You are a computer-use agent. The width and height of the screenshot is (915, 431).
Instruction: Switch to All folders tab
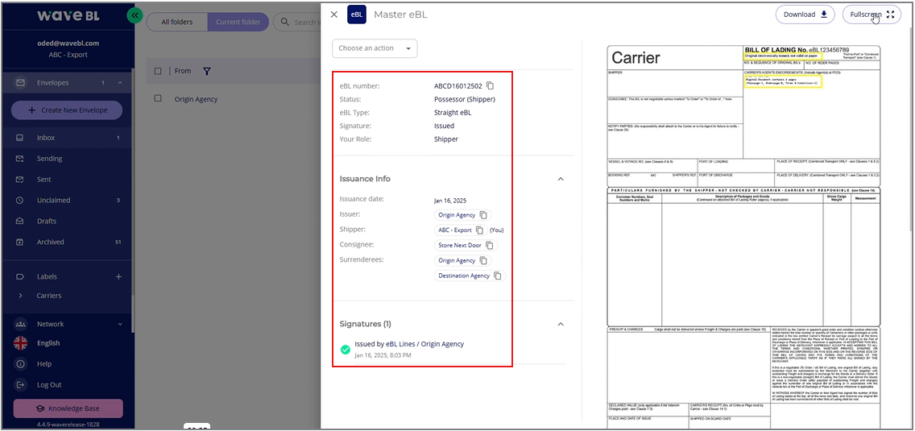click(x=177, y=23)
